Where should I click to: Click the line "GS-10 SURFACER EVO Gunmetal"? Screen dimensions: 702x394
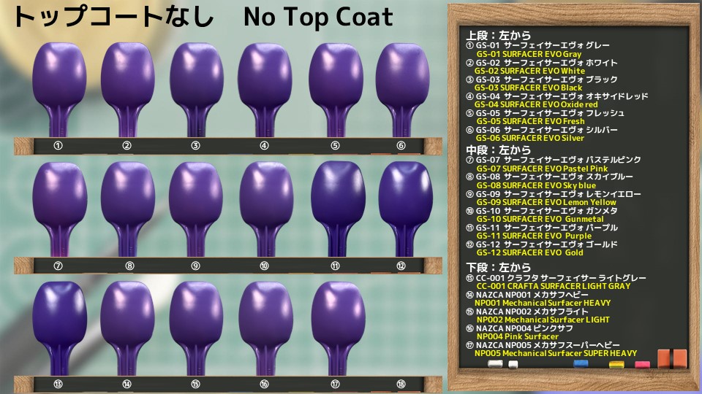pyautogui.click(x=540, y=219)
